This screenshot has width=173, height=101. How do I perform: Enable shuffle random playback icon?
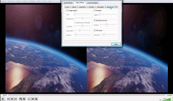[36, 99]
